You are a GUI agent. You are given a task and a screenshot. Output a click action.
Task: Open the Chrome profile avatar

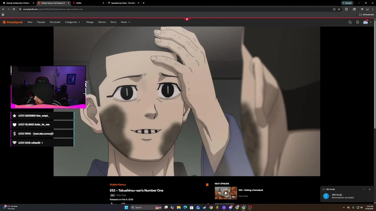coord(367,9)
